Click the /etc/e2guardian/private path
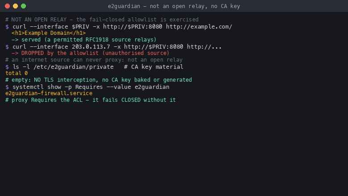The image size is (348, 196). pos(74,67)
